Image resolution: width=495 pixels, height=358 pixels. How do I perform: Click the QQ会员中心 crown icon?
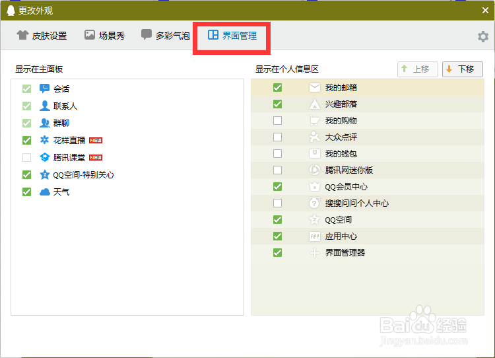[x=314, y=186]
